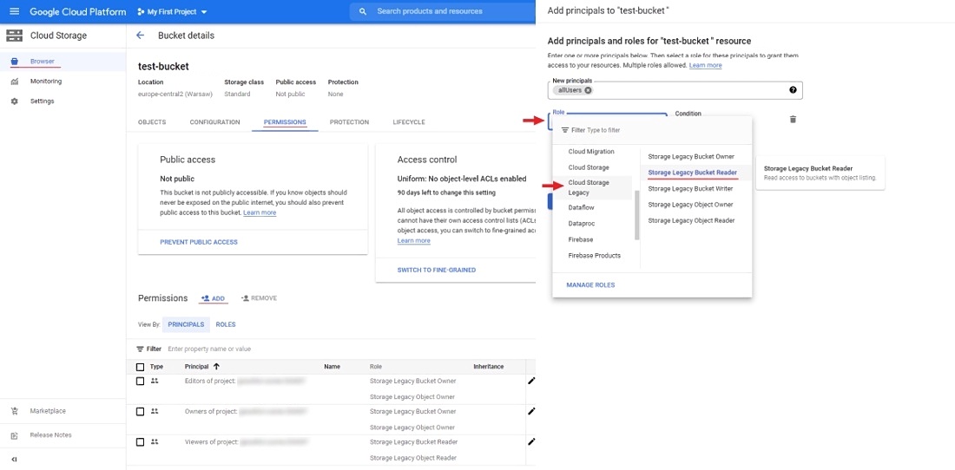
Task: Click the back arrow beside Bucket details
Action: pos(141,36)
